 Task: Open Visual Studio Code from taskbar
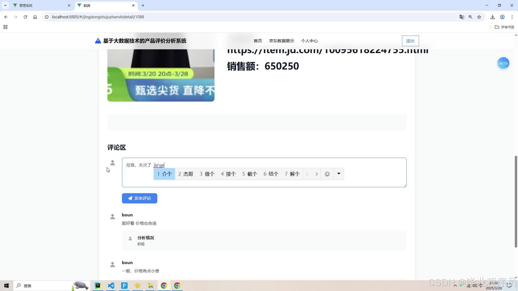pos(111,286)
